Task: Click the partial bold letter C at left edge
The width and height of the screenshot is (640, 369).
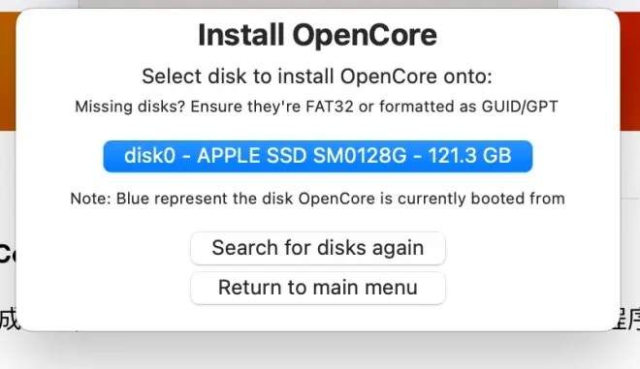Action: 7,254
